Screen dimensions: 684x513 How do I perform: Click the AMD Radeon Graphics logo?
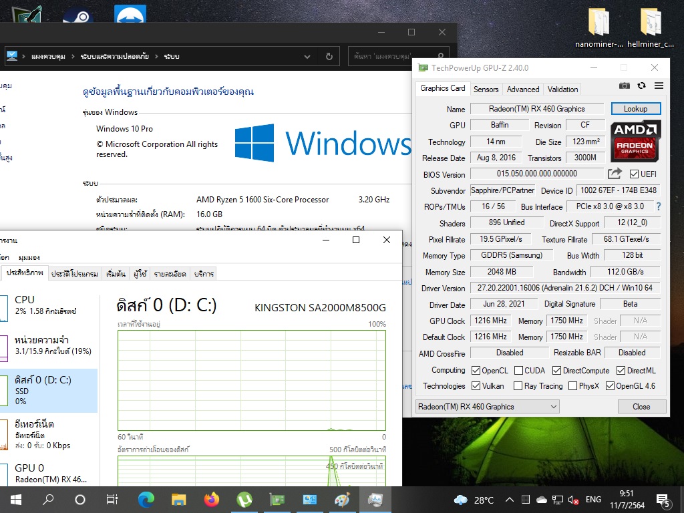[635, 142]
